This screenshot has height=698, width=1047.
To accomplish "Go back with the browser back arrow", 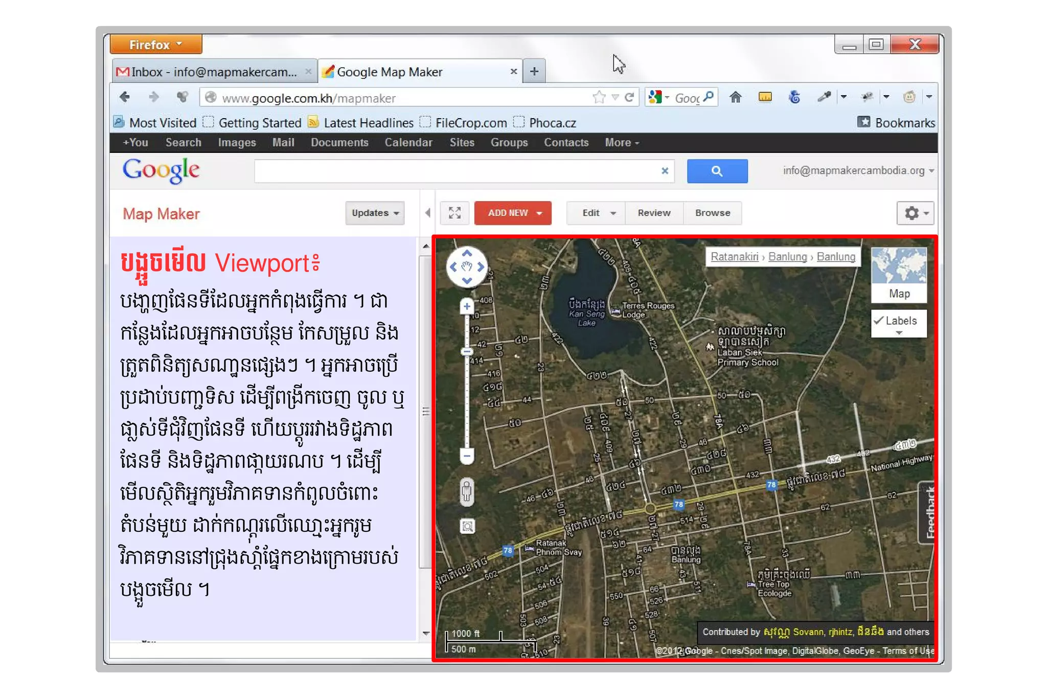I will 125,97.
